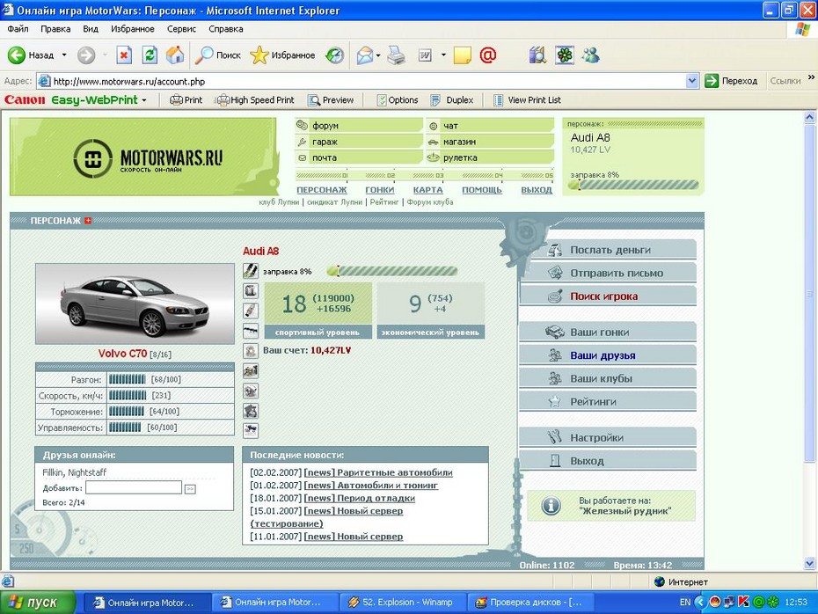Click the ICQ flower icon in the toolbar
The width and height of the screenshot is (818, 614).
(x=564, y=55)
